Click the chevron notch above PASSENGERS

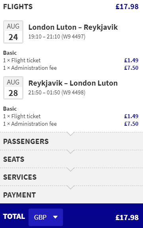[71, 134]
